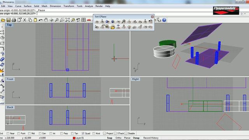The height and width of the screenshot is (140, 249).
Task: Click the save floppy icon in Set CPlane panel
Action: click(107, 27)
